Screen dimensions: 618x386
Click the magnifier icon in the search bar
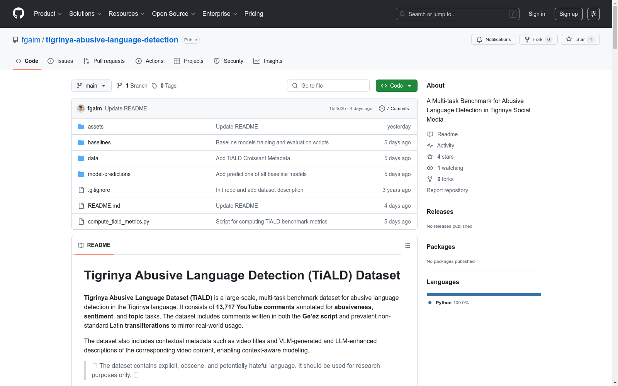(x=402, y=14)
